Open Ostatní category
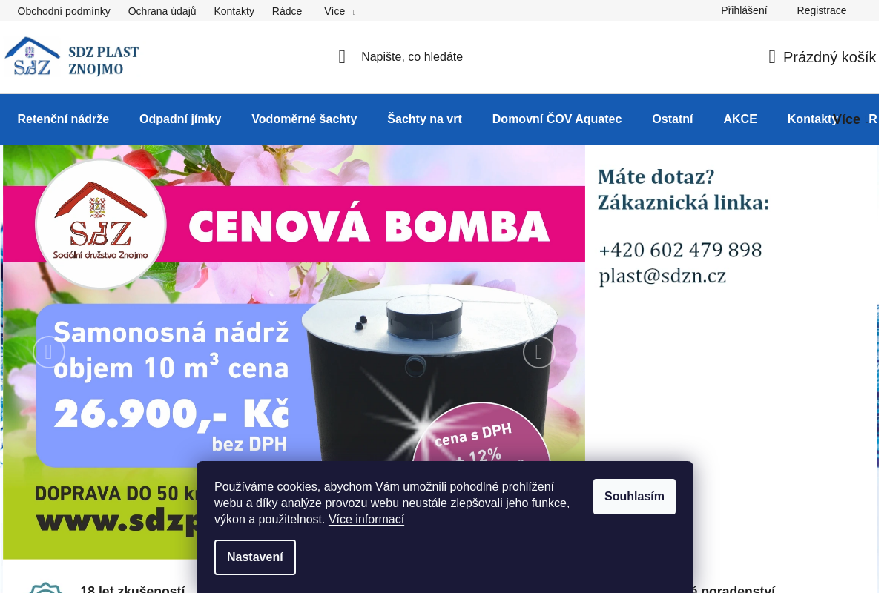 pos(673,119)
